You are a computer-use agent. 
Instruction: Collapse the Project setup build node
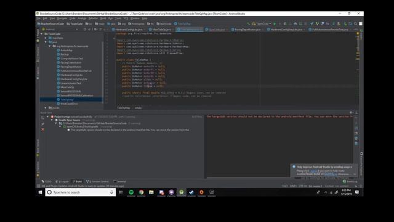tap(48, 117)
